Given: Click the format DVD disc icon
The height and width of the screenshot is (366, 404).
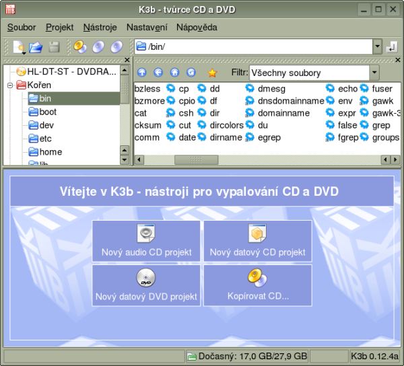Looking at the screenshot, I should 116,47.
